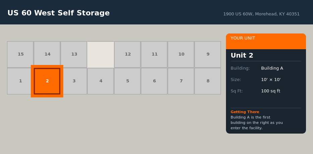Choose unit 3 on the map
Image resolution: width=313 pixels, height=154 pixels.
(x=74, y=81)
